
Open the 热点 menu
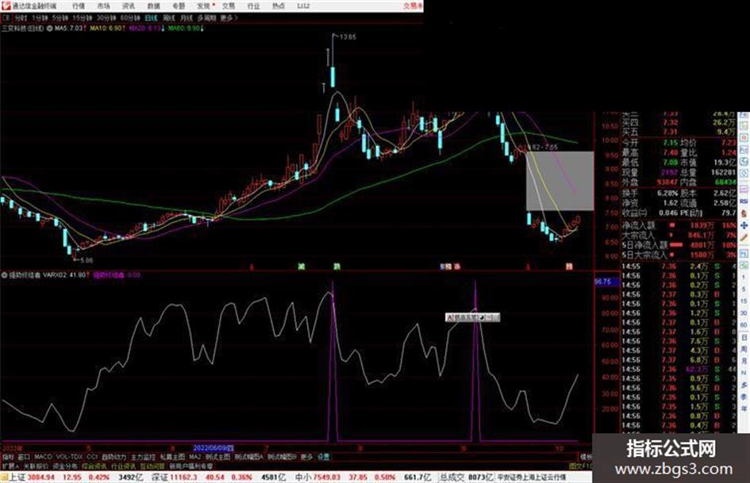point(279,6)
